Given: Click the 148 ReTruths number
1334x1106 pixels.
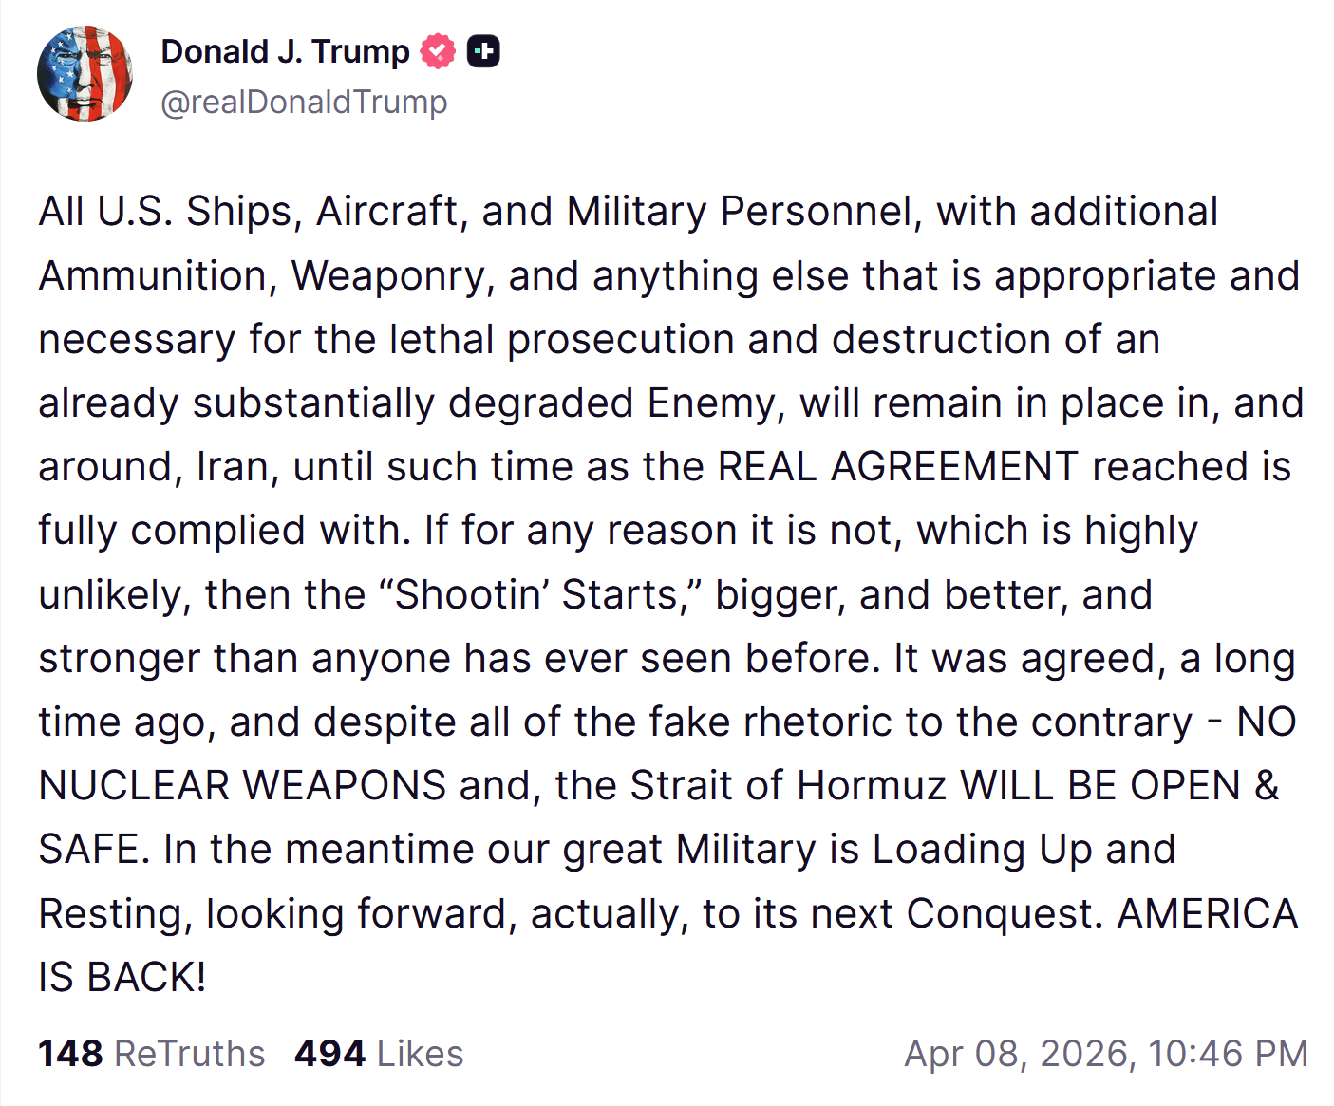Looking at the screenshot, I should click(x=70, y=1054).
